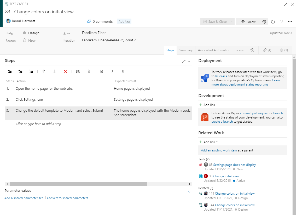Click the Insert shared steps icon
The image size is (296, 215).
click(21, 71)
